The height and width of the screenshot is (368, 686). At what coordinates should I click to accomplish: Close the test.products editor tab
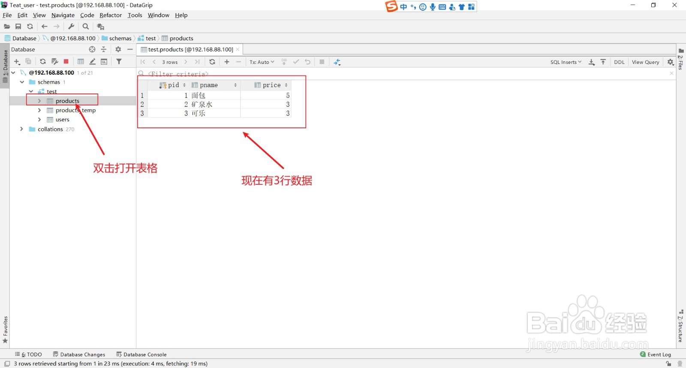tap(238, 49)
